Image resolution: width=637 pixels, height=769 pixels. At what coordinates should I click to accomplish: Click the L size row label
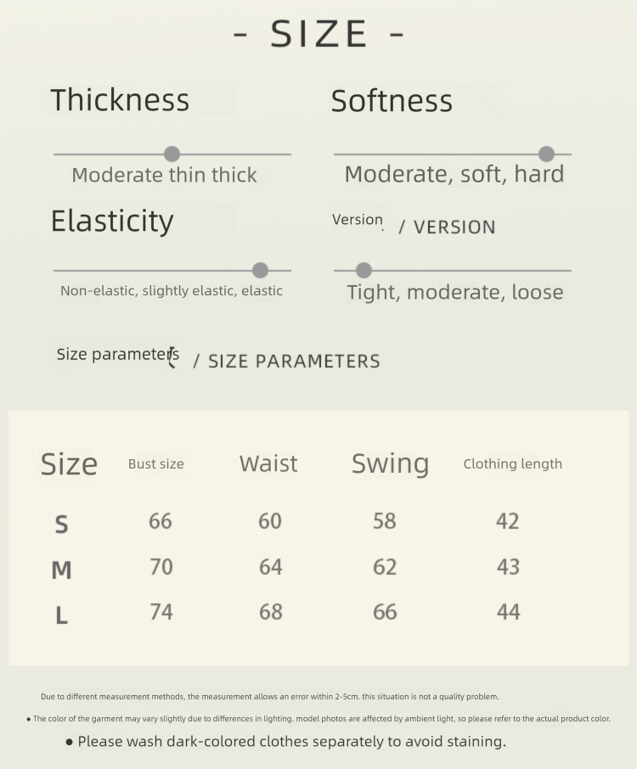[61, 616]
